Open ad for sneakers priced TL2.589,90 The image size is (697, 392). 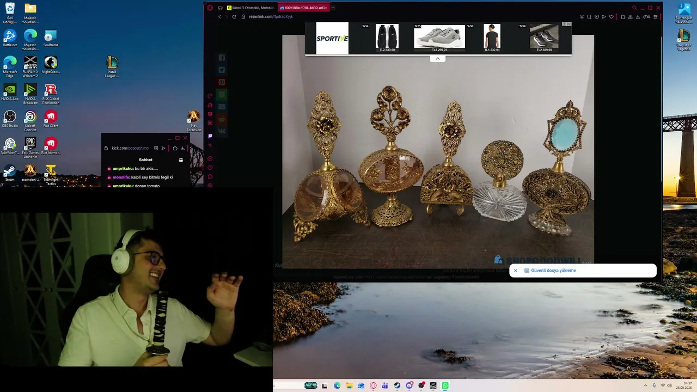tap(544, 38)
